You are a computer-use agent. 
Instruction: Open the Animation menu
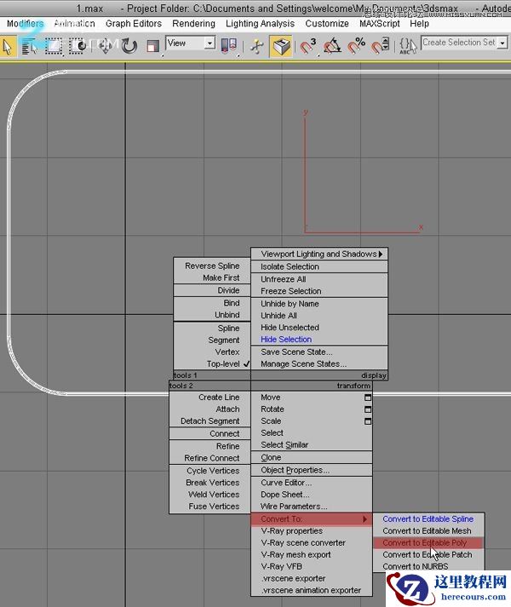pos(74,24)
